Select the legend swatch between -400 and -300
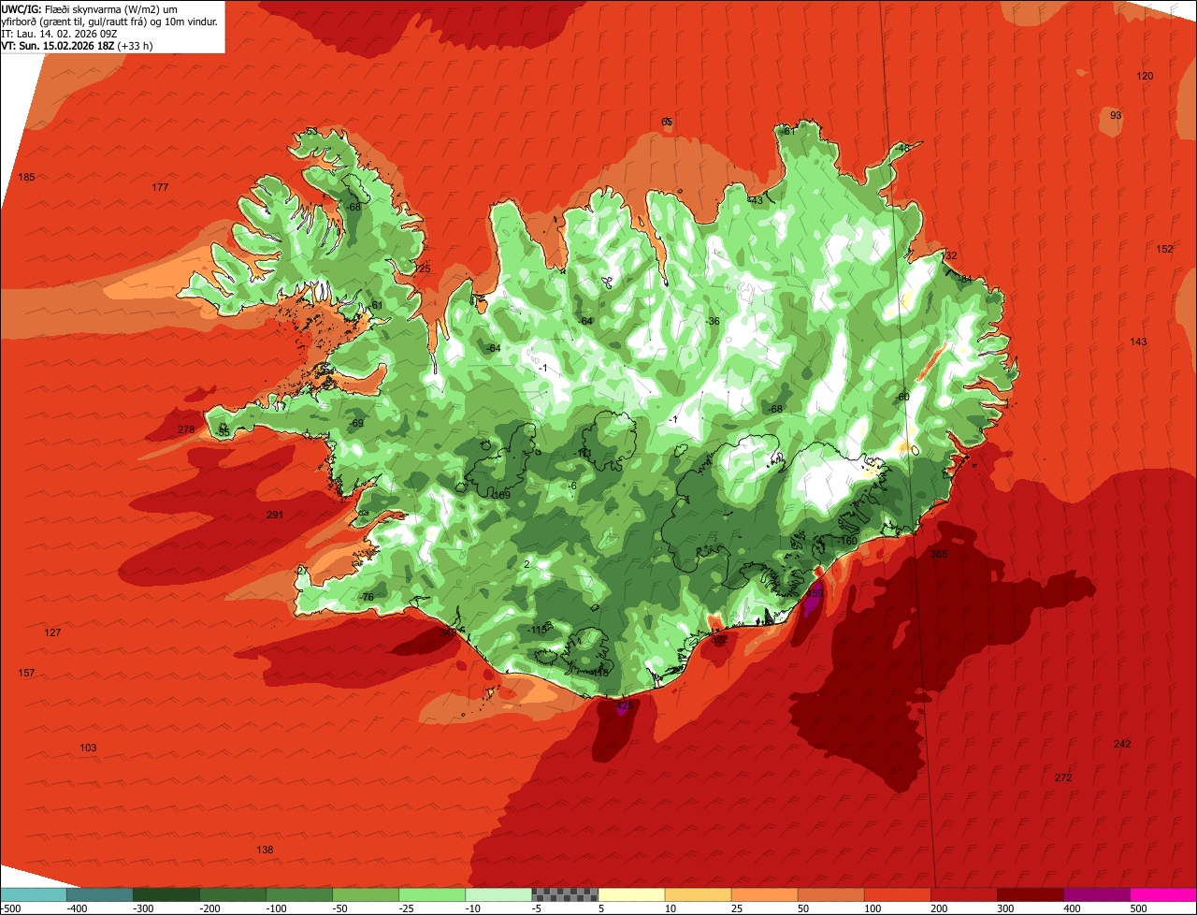 click(x=100, y=894)
